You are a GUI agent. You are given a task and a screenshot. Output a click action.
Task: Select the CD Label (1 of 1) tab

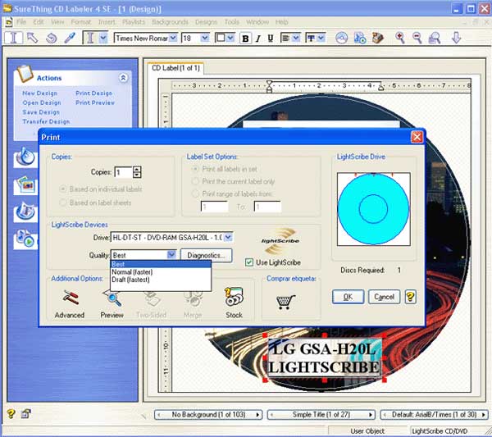[x=175, y=68]
